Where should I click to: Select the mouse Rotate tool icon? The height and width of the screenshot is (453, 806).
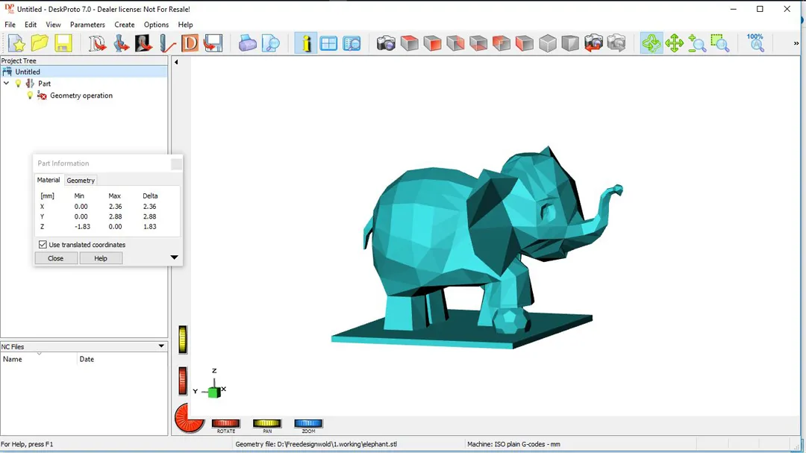(x=651, y=43)
